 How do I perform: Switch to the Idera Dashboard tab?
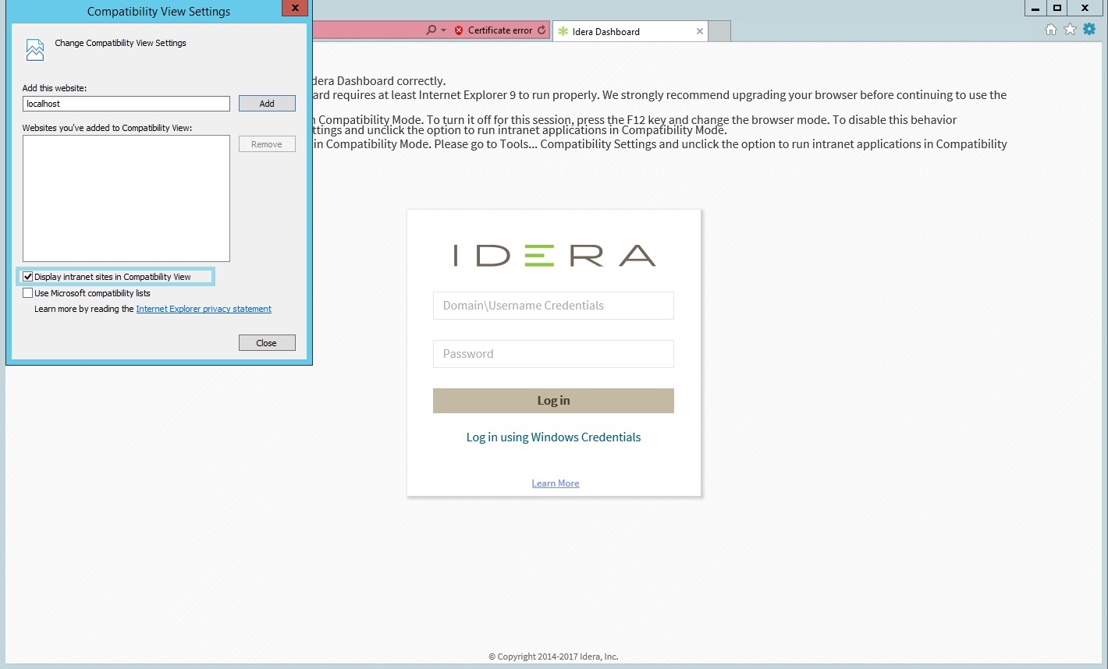click(630, 31)
